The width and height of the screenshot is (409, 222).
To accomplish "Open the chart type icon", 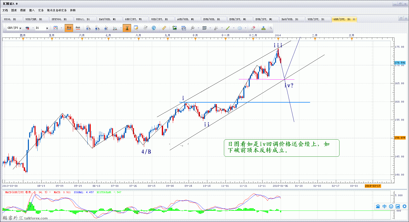I will click(55, 28).
